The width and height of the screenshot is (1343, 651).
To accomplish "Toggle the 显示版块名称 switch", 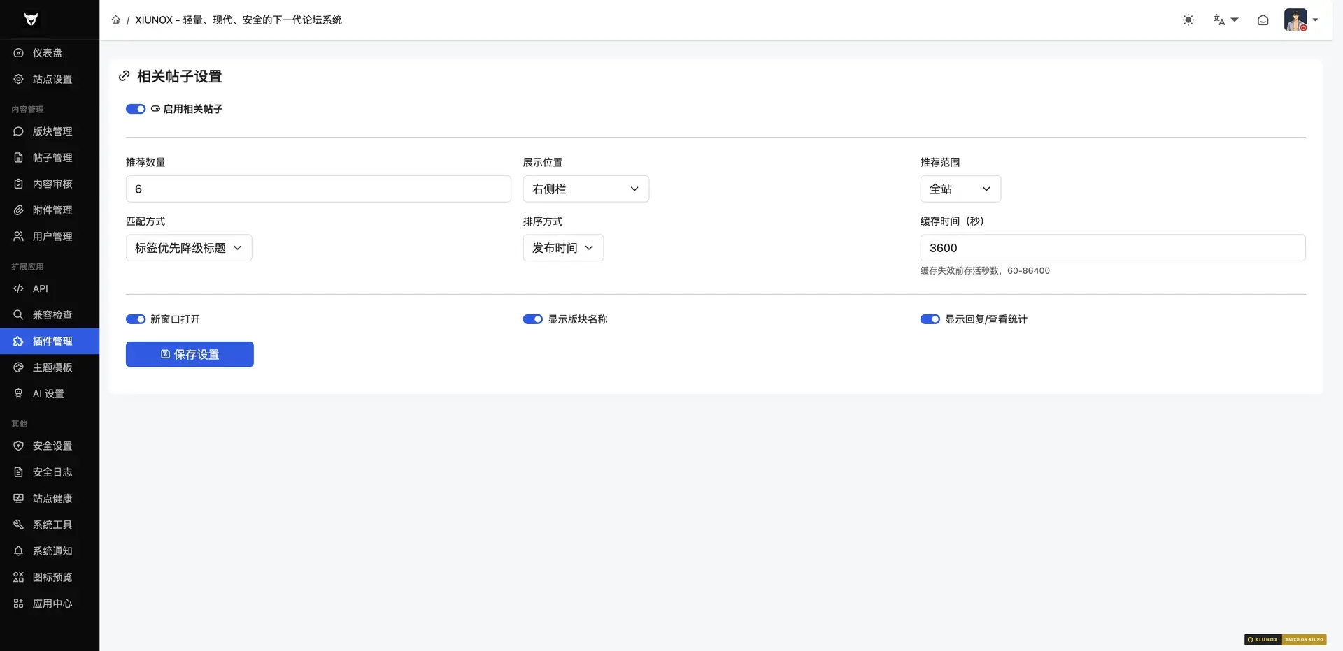I will click(x=533, y=319).
